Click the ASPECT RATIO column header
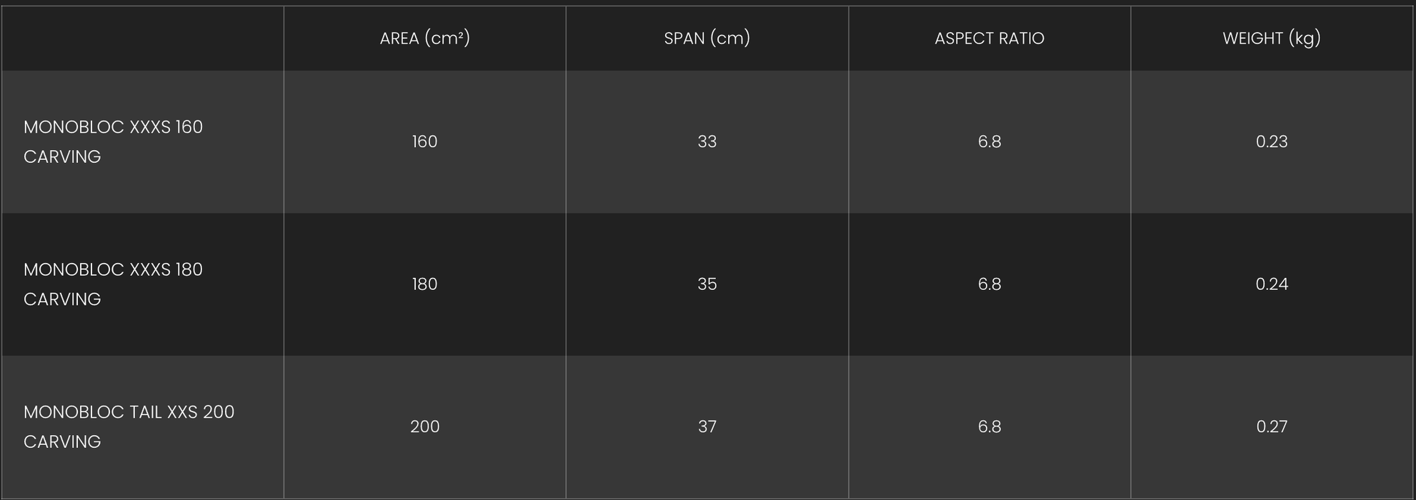The image size is (1416, 500). point(989,39)
